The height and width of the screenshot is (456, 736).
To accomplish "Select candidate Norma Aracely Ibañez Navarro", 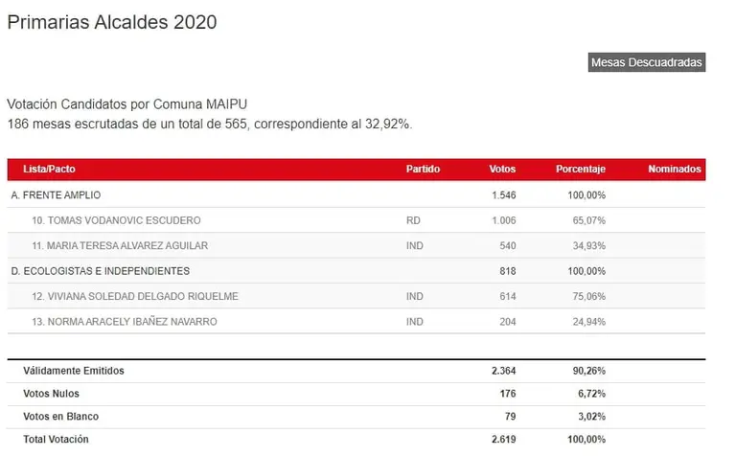I will [124, 322].
